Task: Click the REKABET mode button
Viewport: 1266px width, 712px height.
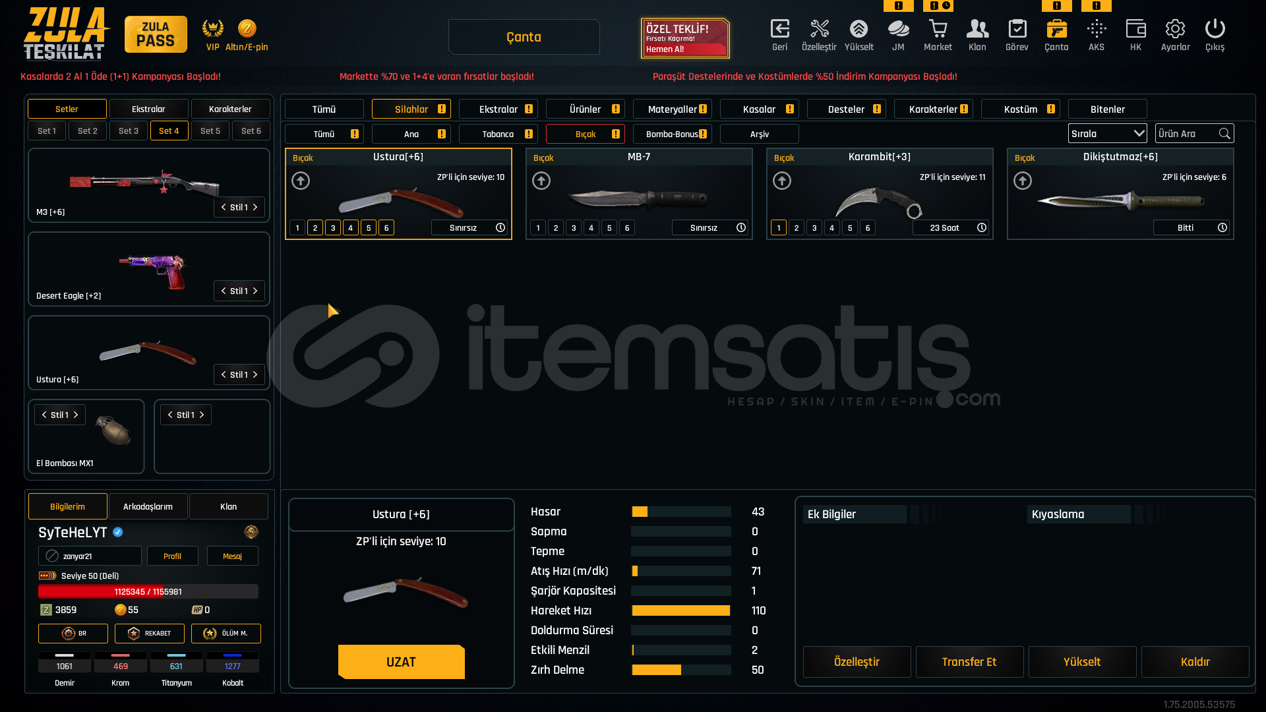Action: (x=148, y=634)
